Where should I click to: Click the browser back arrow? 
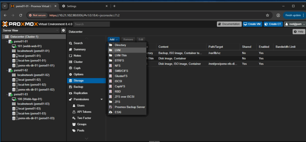point(5,15)
